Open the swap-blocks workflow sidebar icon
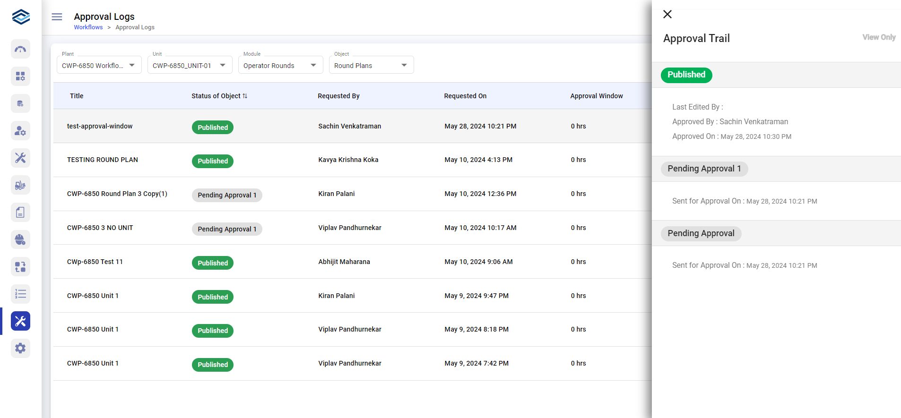 coord(20,267)
